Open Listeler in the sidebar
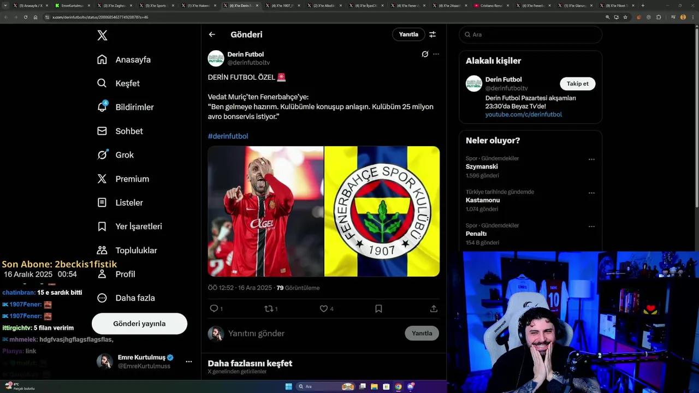 120,203
